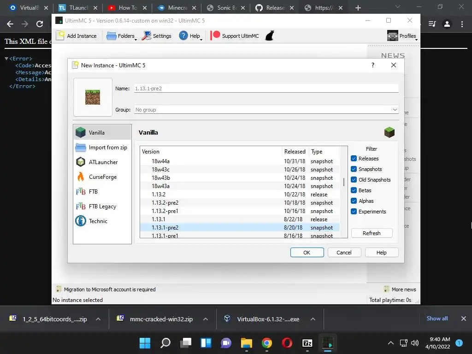Click the question mark dialog help icon
Viewport: 472px width, 354px height.
[372, 65]
